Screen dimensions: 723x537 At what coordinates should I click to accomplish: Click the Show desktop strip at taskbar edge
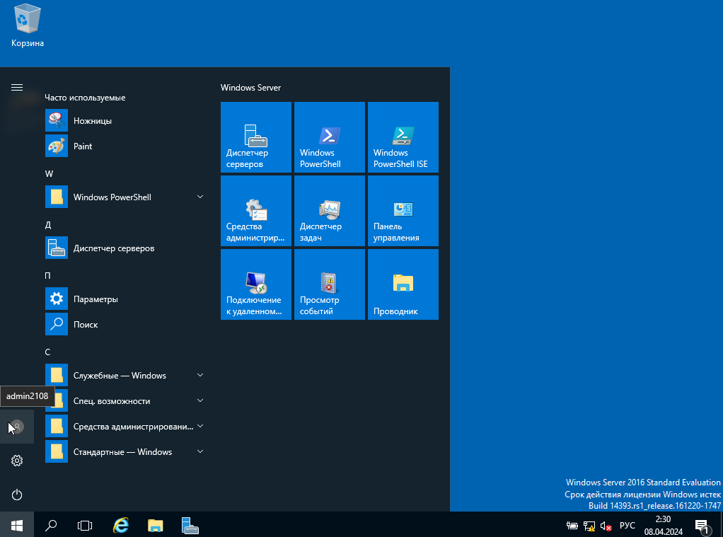[721, 525]
